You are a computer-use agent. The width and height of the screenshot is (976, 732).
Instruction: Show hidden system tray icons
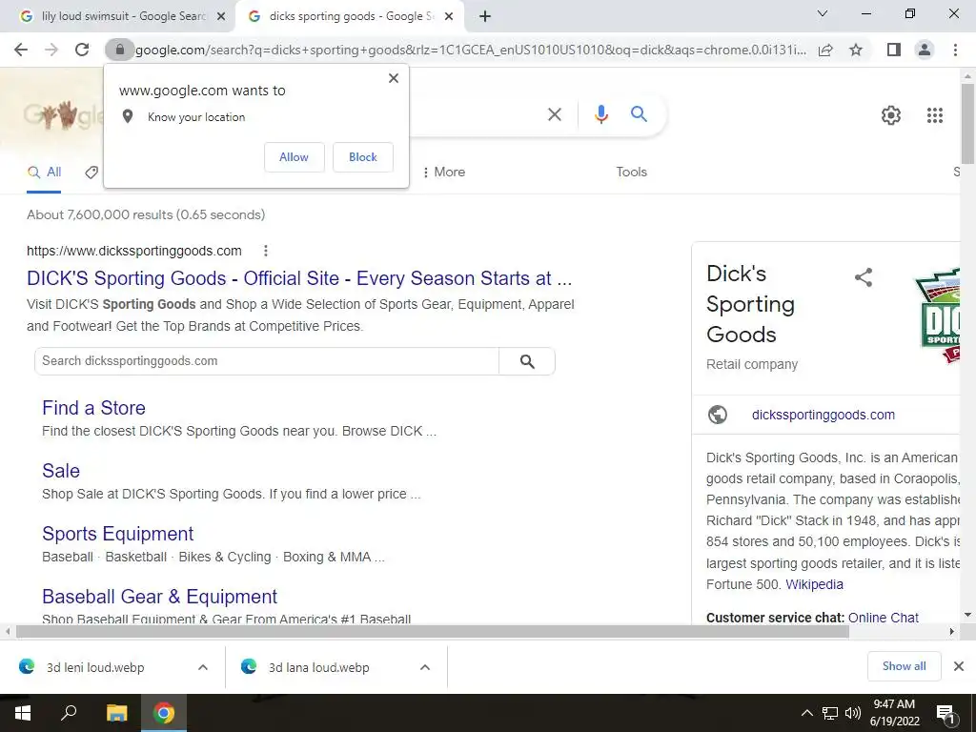tap(806, 713)
